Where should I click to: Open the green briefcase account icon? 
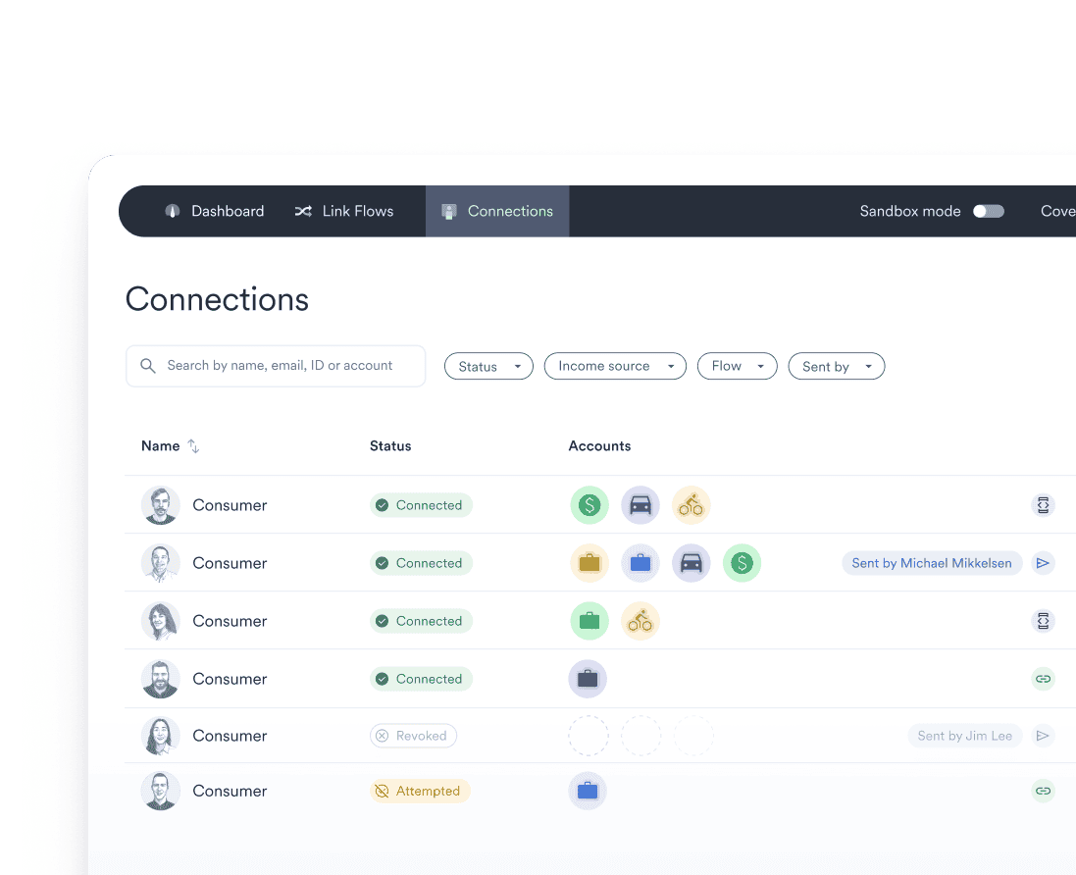[x=589, y=621]
